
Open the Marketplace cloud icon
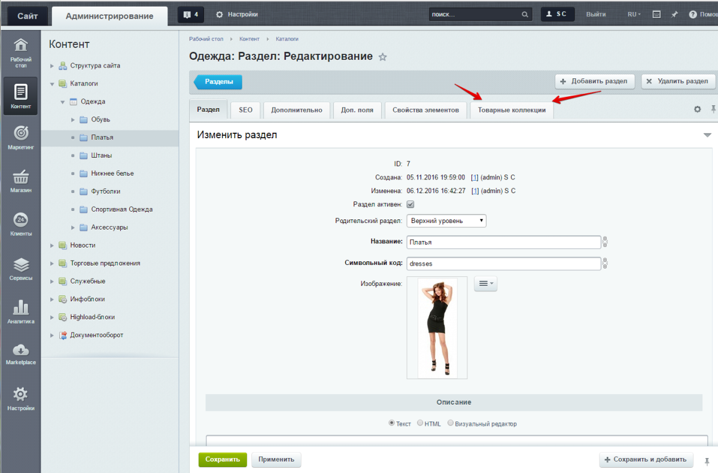(20, 353)
